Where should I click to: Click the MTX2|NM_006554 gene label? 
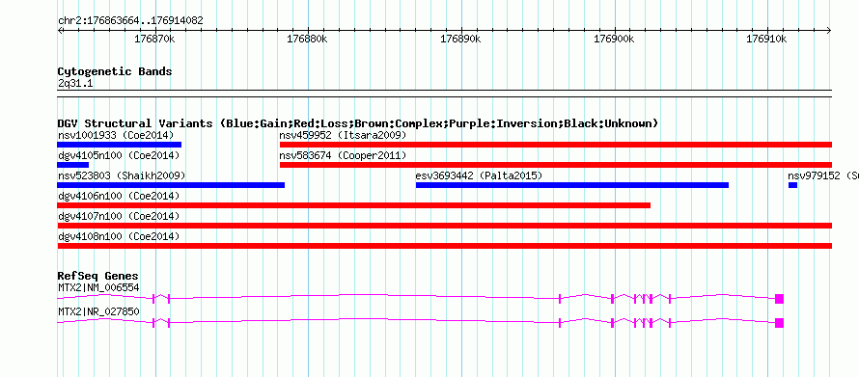pos(98,287)
